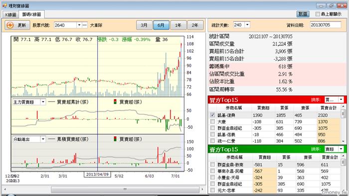
Task: Click the 累積買賣超(張) legend line
Action: pos(68,139)
